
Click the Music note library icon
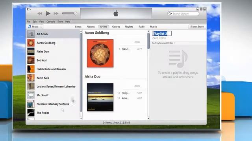coord(29,27)
